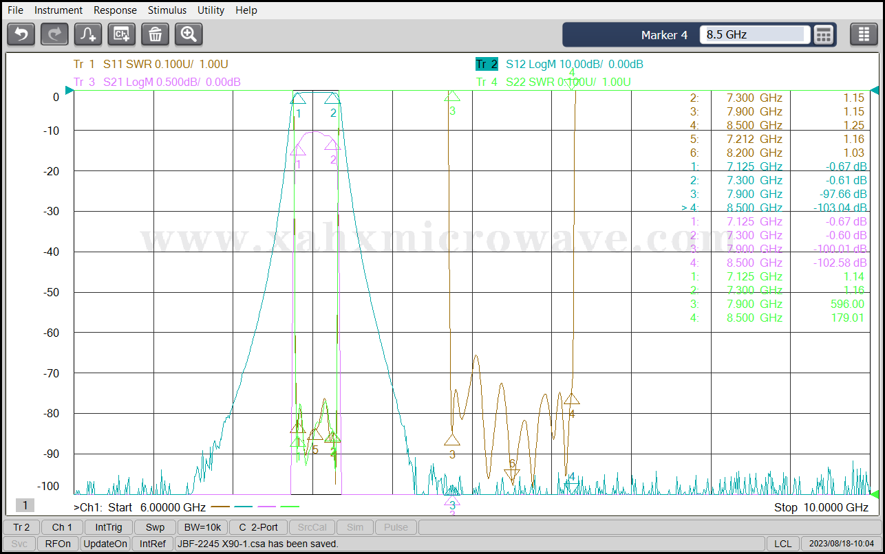
Task: Open the Utility menu
Action: tap(211, 10)
